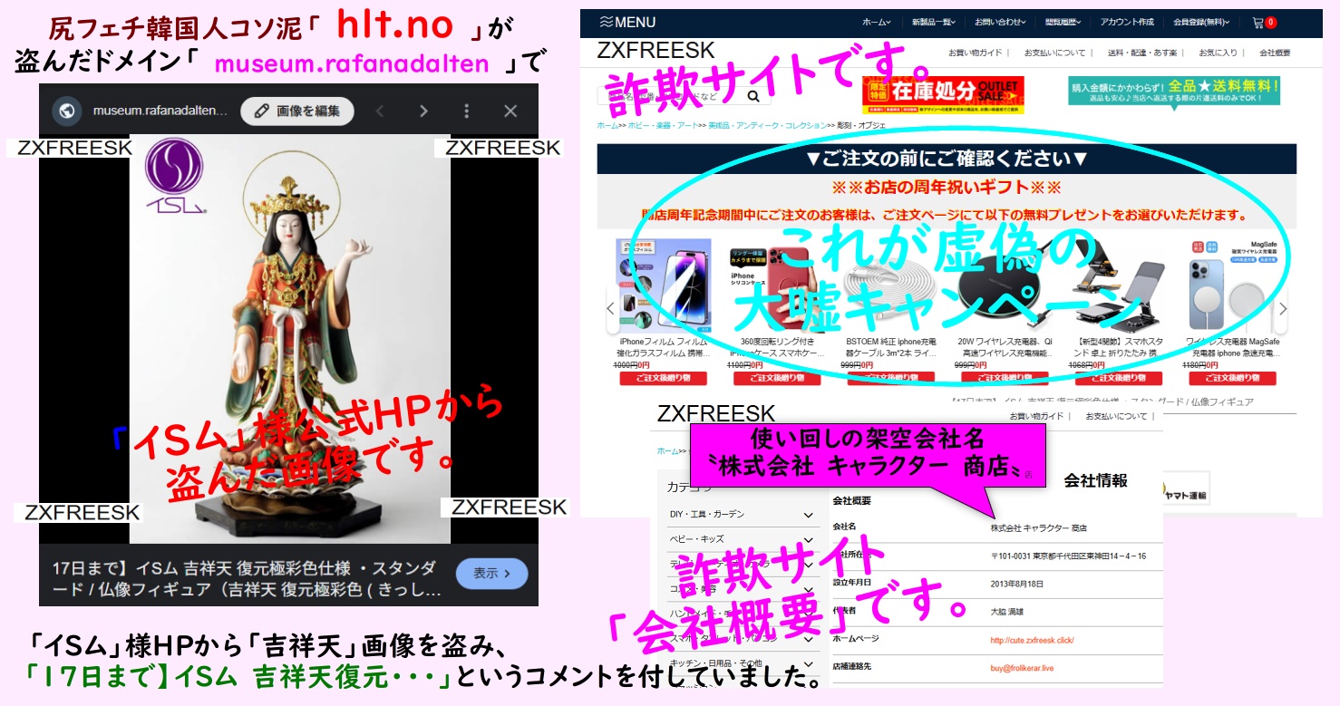
Task: Click 20W ワイヤレス充電器 product title
Action: click(1005, 347)
